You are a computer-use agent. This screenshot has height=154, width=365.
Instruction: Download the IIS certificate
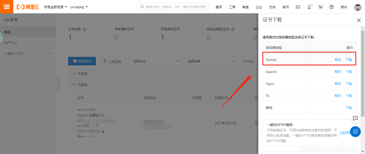(349, 96)
